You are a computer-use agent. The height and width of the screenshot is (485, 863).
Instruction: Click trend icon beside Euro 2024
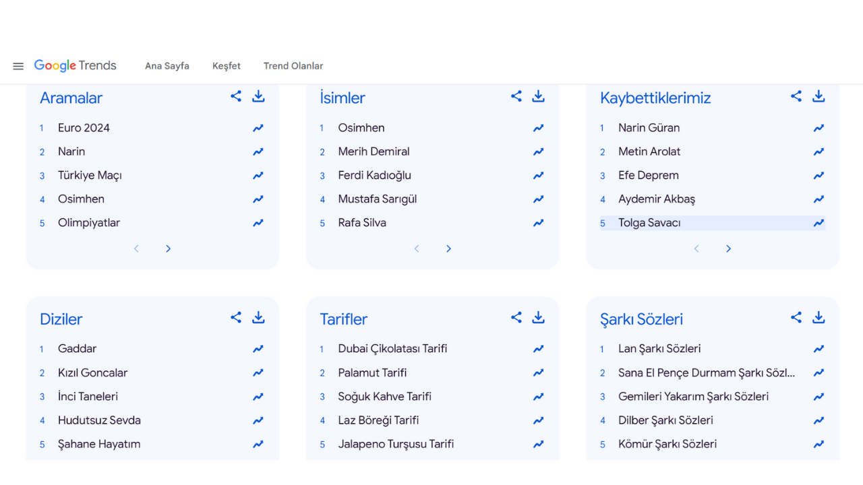click(258, 128)
